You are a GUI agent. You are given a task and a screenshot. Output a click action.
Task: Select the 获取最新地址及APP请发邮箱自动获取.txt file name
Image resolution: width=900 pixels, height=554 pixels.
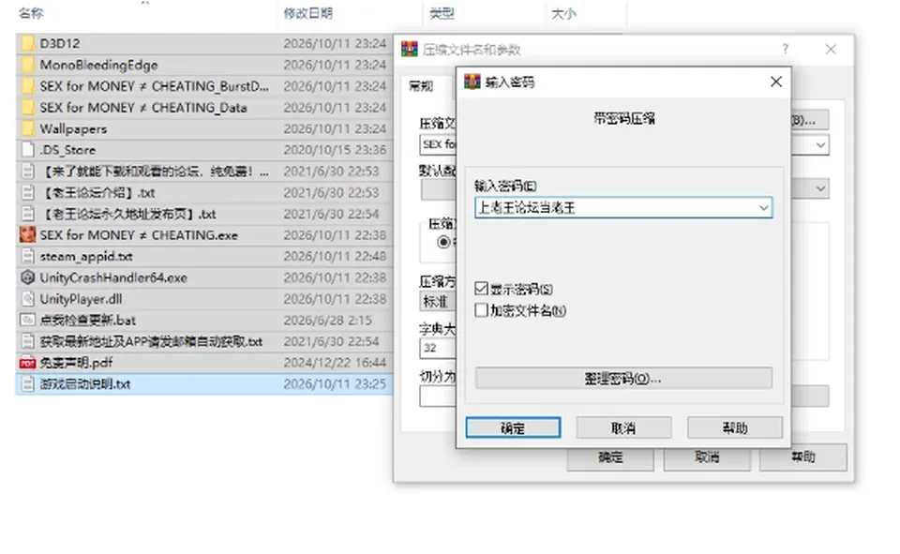click(x=151, y=341)
